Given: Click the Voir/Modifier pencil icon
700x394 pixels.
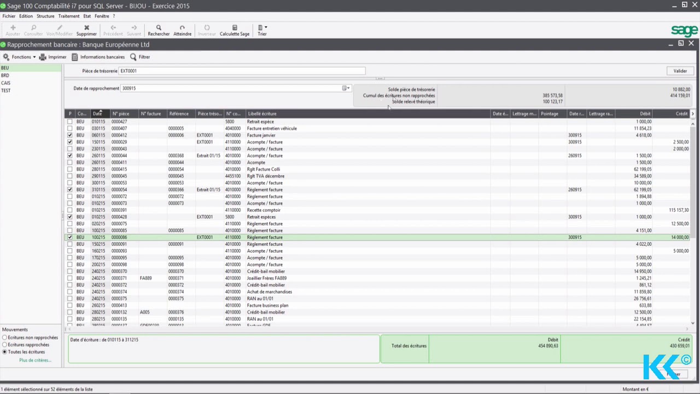Looking at the screenshot, I should pyautogui.click(x=59, y=27).
